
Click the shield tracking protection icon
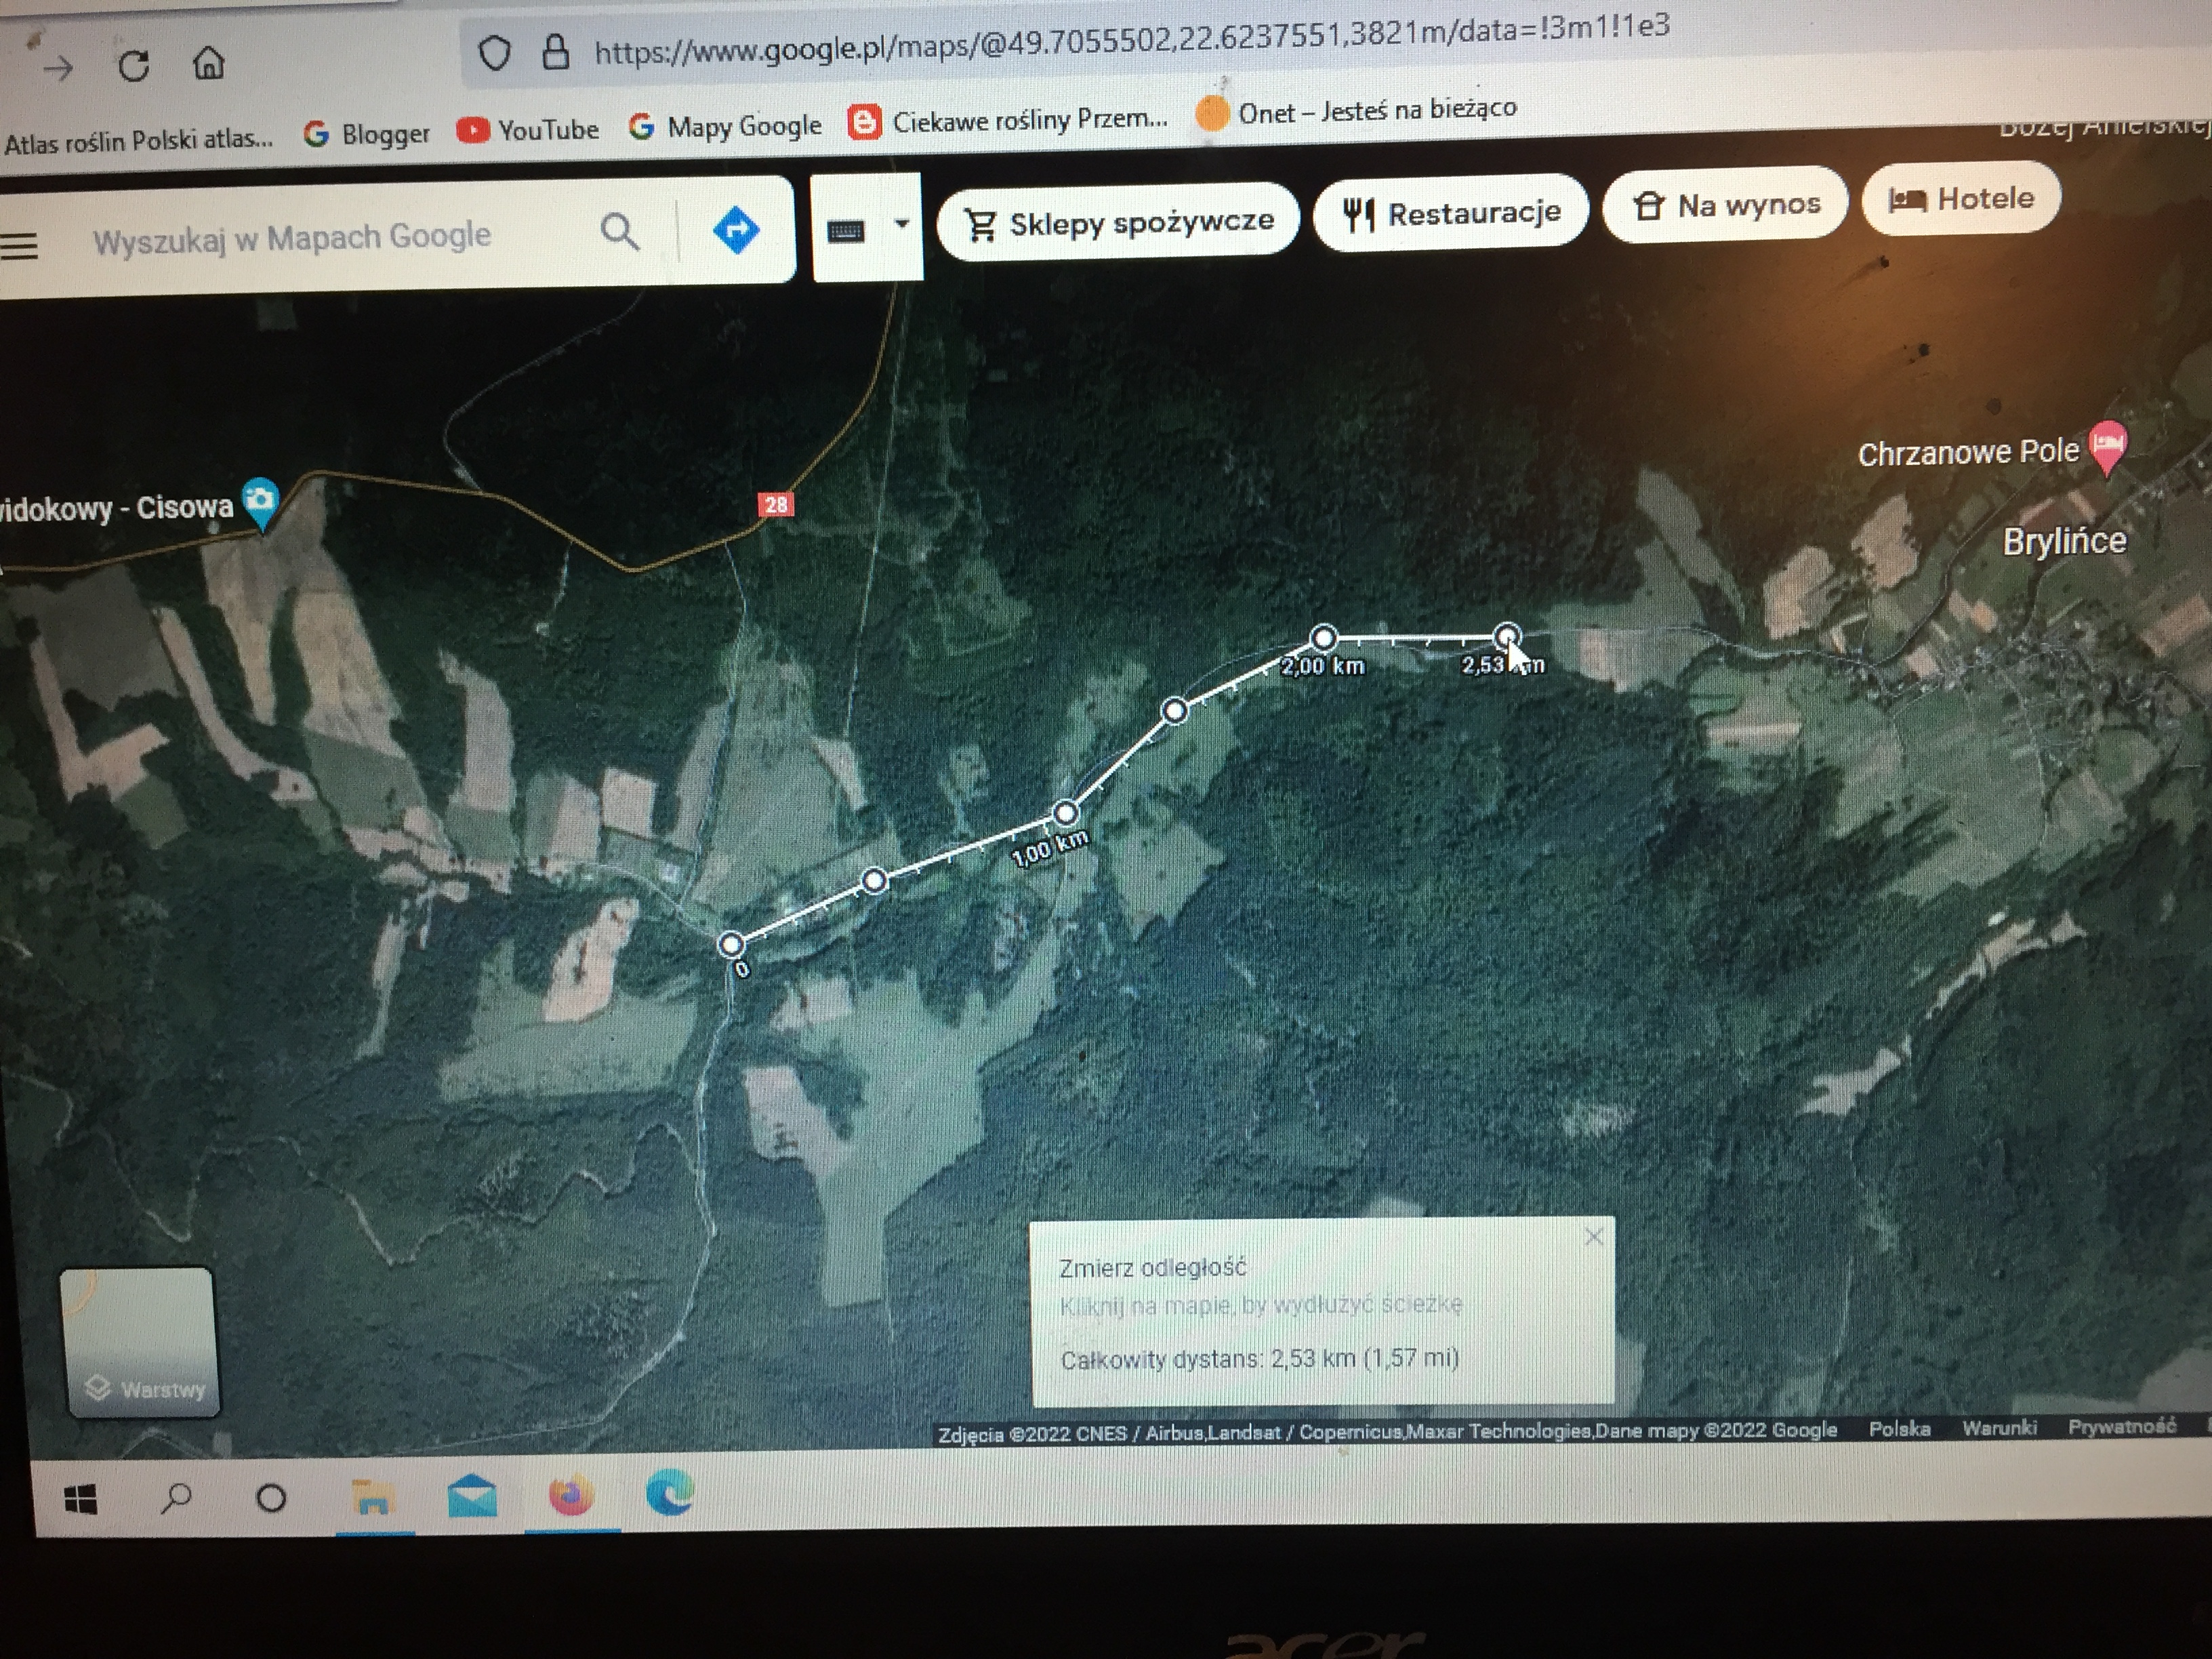click(494, 53)
